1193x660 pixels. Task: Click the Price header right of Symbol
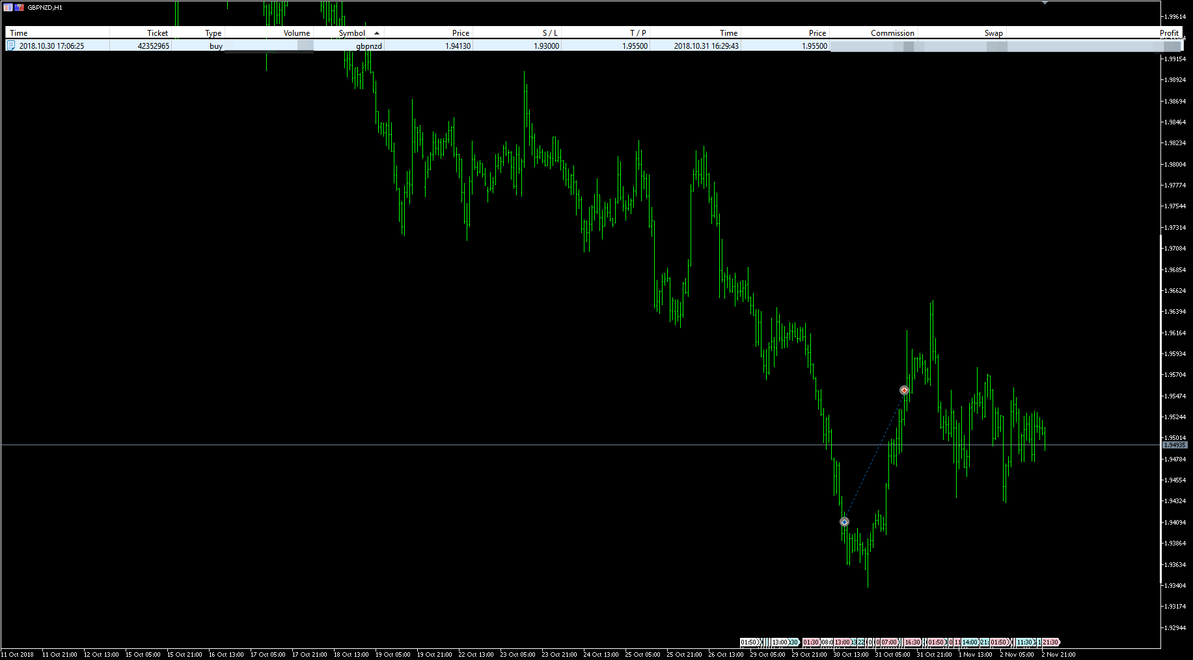461,33
